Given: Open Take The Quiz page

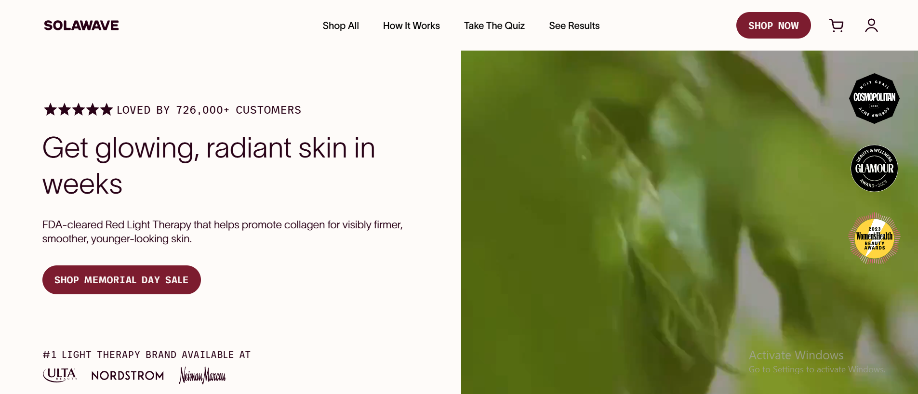Looking at the screenshot, I should click(x=494, y=26).
